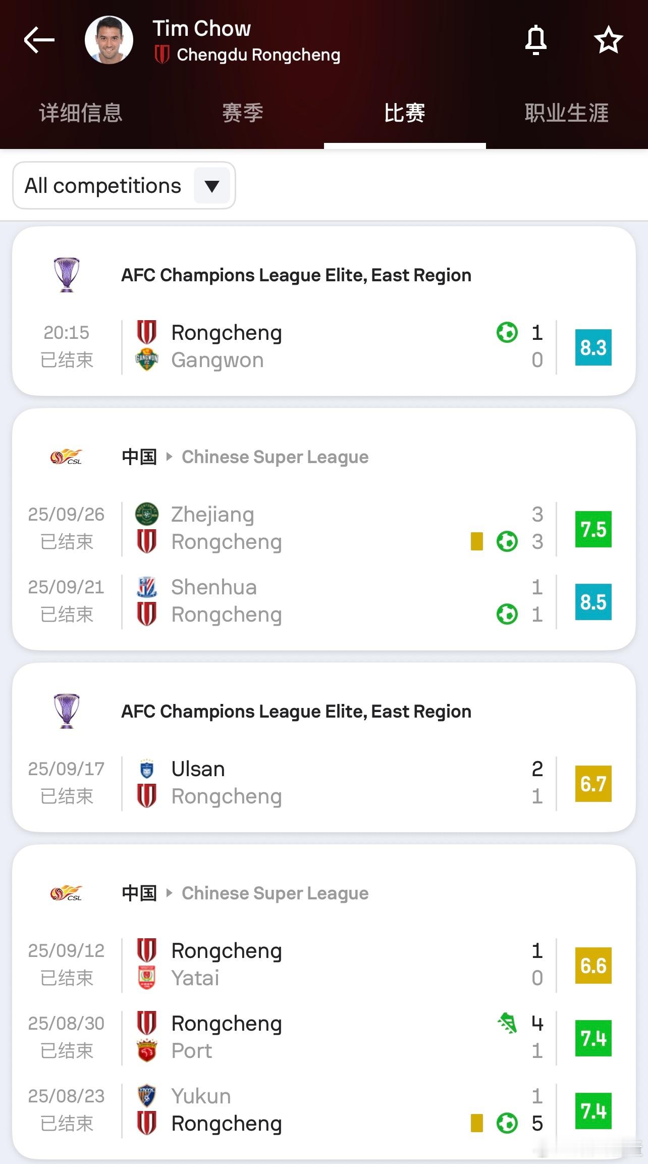Tap the Zhejiang club crest
The image size is (648, 1164).
[x=147, y=514]
